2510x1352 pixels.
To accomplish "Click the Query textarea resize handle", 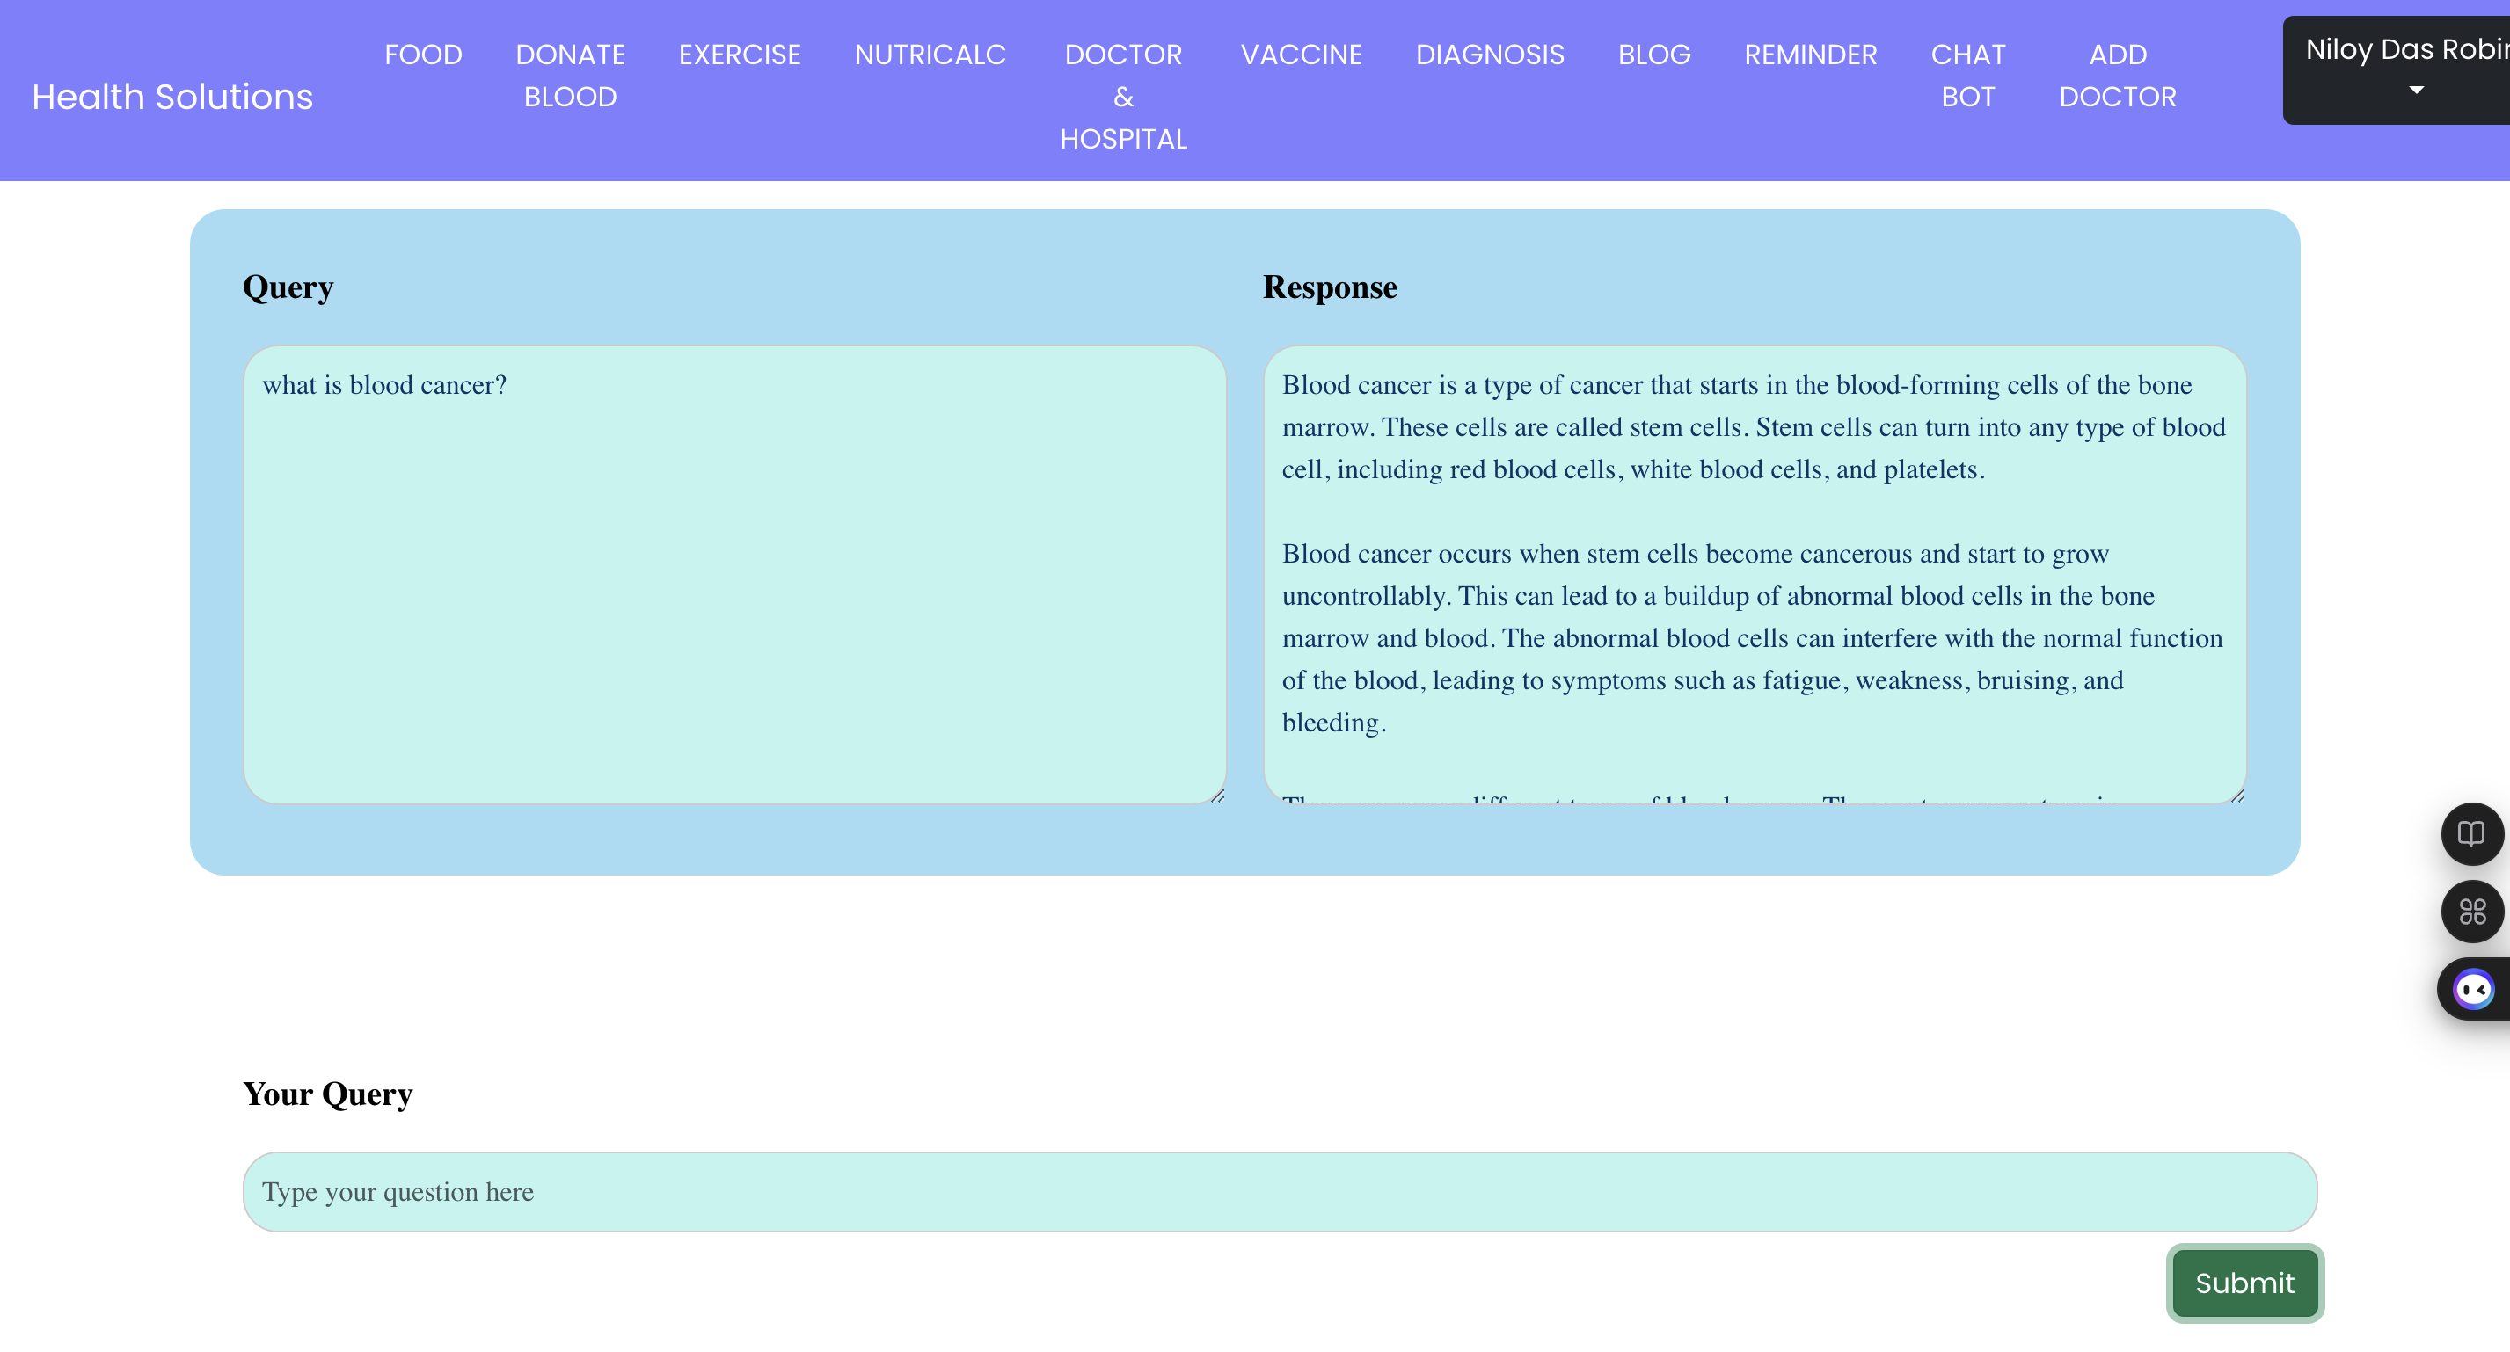I will (x=1217, y=796).
